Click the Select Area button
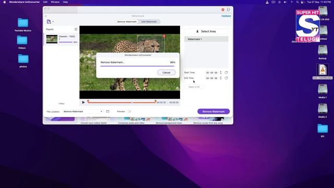The image size is (334, 188). pos(206,31)
